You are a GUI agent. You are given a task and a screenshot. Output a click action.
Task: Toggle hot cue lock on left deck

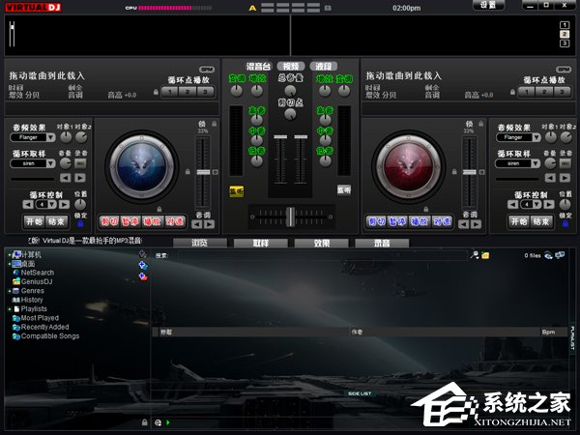pyautogui.click(x=156, y=92)
